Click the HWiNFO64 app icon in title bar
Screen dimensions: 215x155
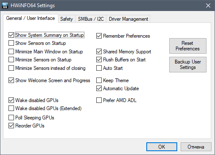[x=5, y=6]
